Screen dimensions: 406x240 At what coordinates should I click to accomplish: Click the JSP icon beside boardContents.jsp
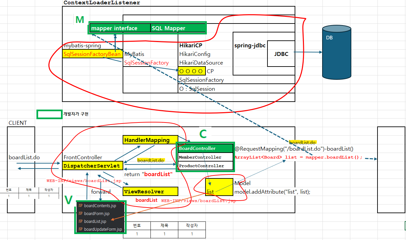[x=80, y=206]
